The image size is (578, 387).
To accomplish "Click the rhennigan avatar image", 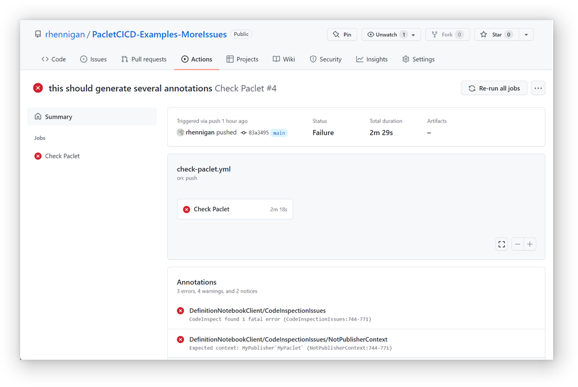I will (180, 132).
